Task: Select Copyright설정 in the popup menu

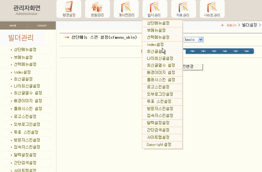Action: point(159,145)
